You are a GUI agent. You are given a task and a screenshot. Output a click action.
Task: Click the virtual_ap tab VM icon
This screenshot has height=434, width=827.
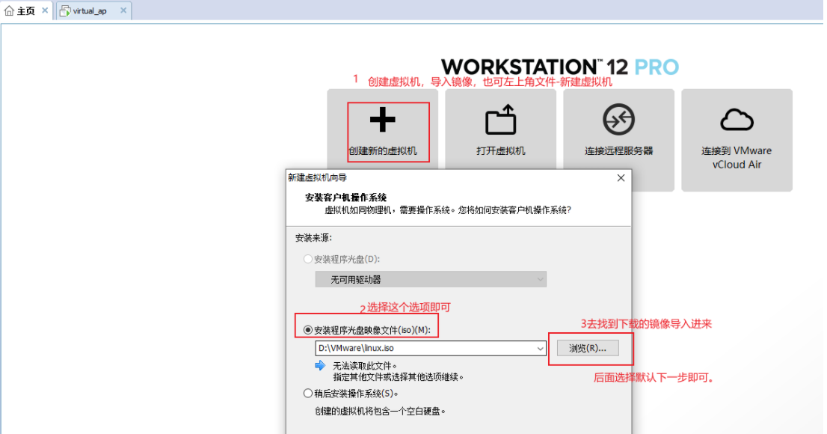click(x=65, y=10)
